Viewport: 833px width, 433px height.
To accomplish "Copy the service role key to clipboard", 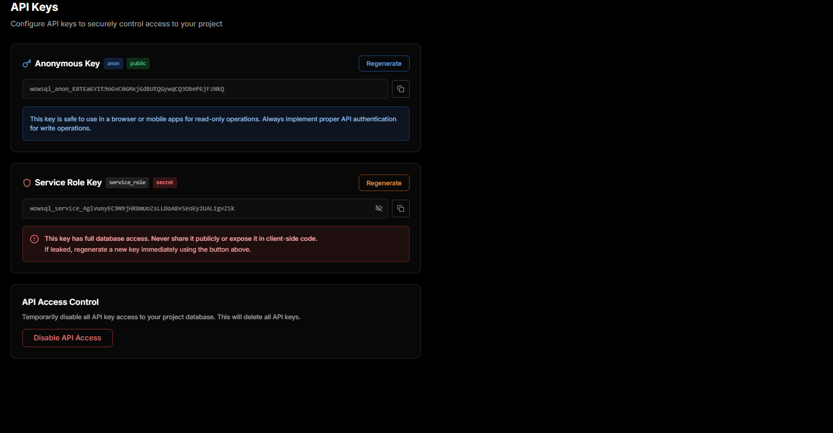I will [400, 208].
